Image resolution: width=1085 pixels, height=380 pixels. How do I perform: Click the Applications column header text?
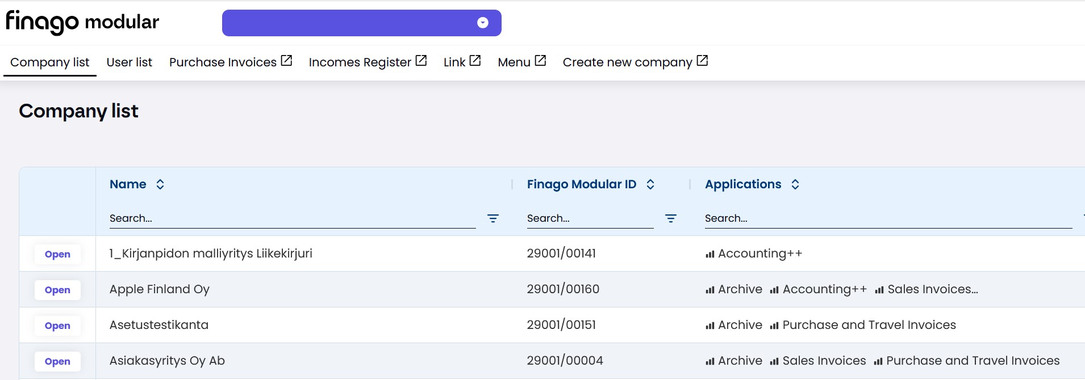743,184
